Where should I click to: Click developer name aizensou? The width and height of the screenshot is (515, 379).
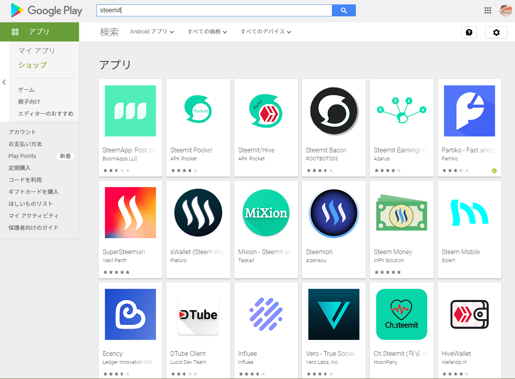pyautogui.click(x=316, y=261)
